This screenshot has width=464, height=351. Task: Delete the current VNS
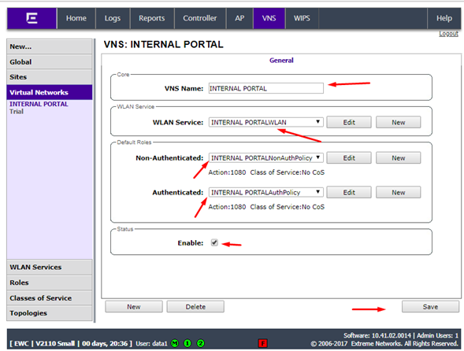pos(195,307)
